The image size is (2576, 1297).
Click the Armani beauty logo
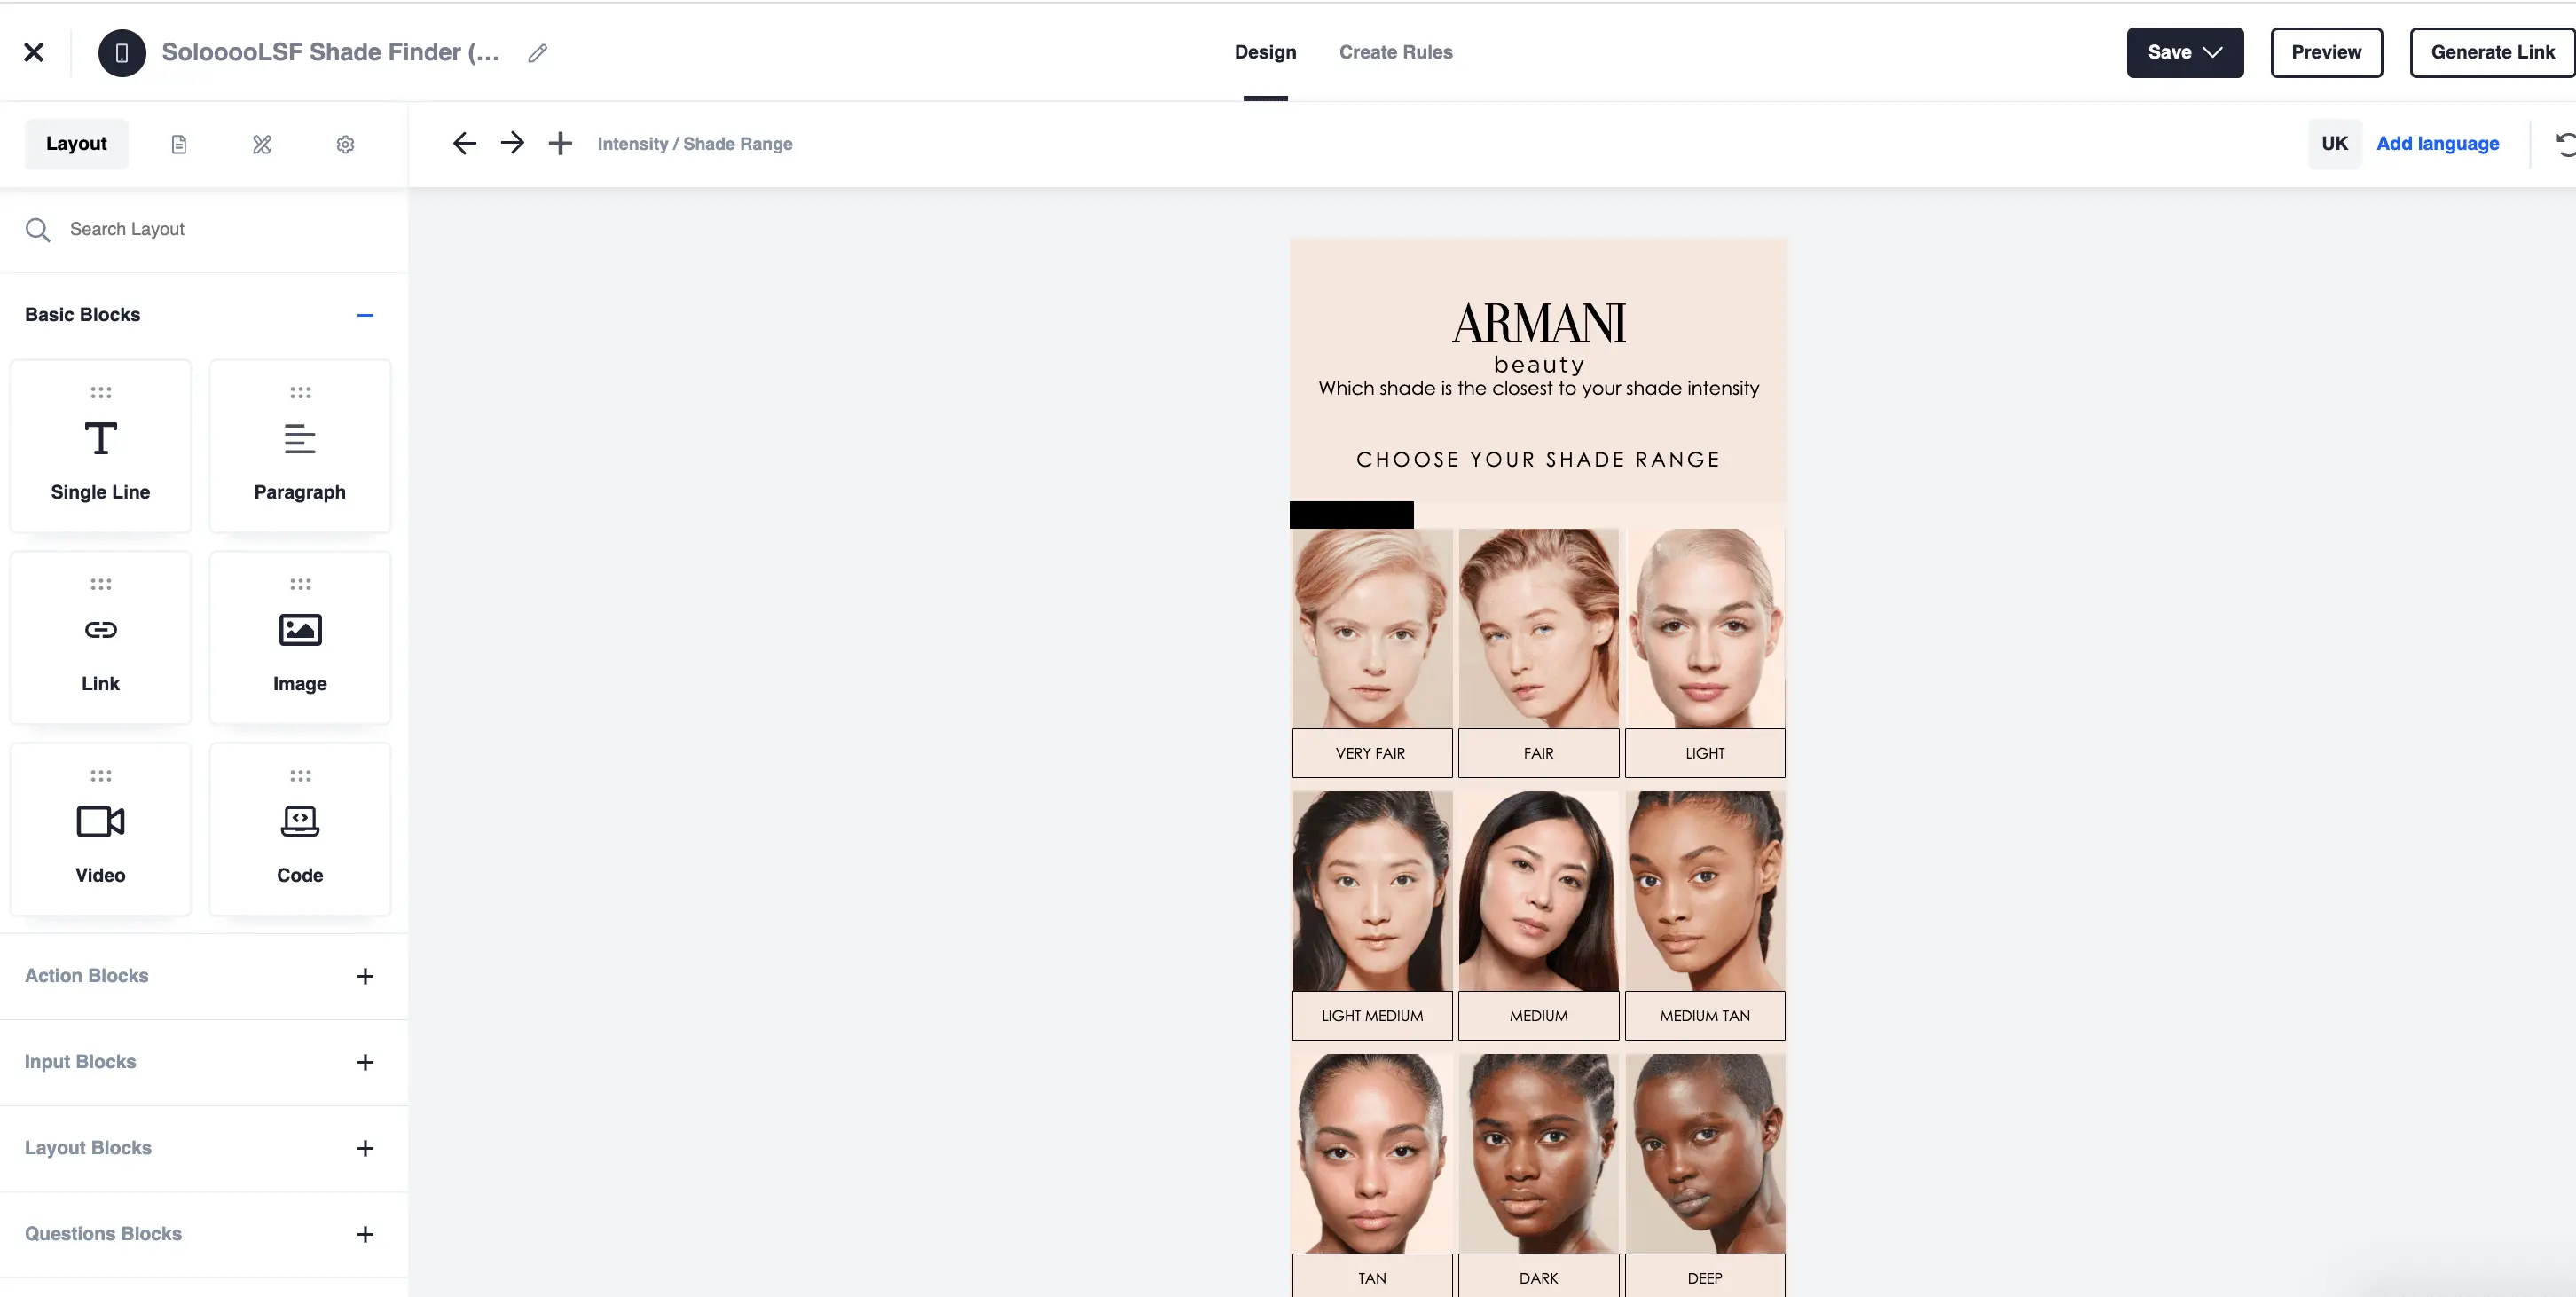1538,337
